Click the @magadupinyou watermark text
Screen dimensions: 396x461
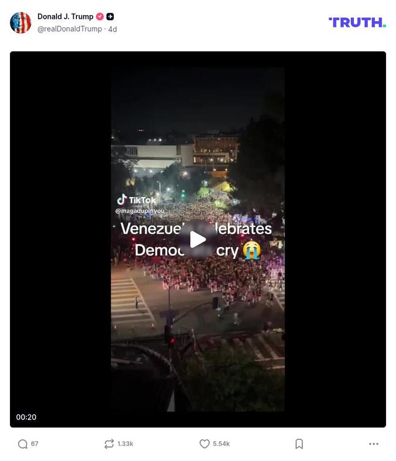pyautogui.click(x=140, y=211)
